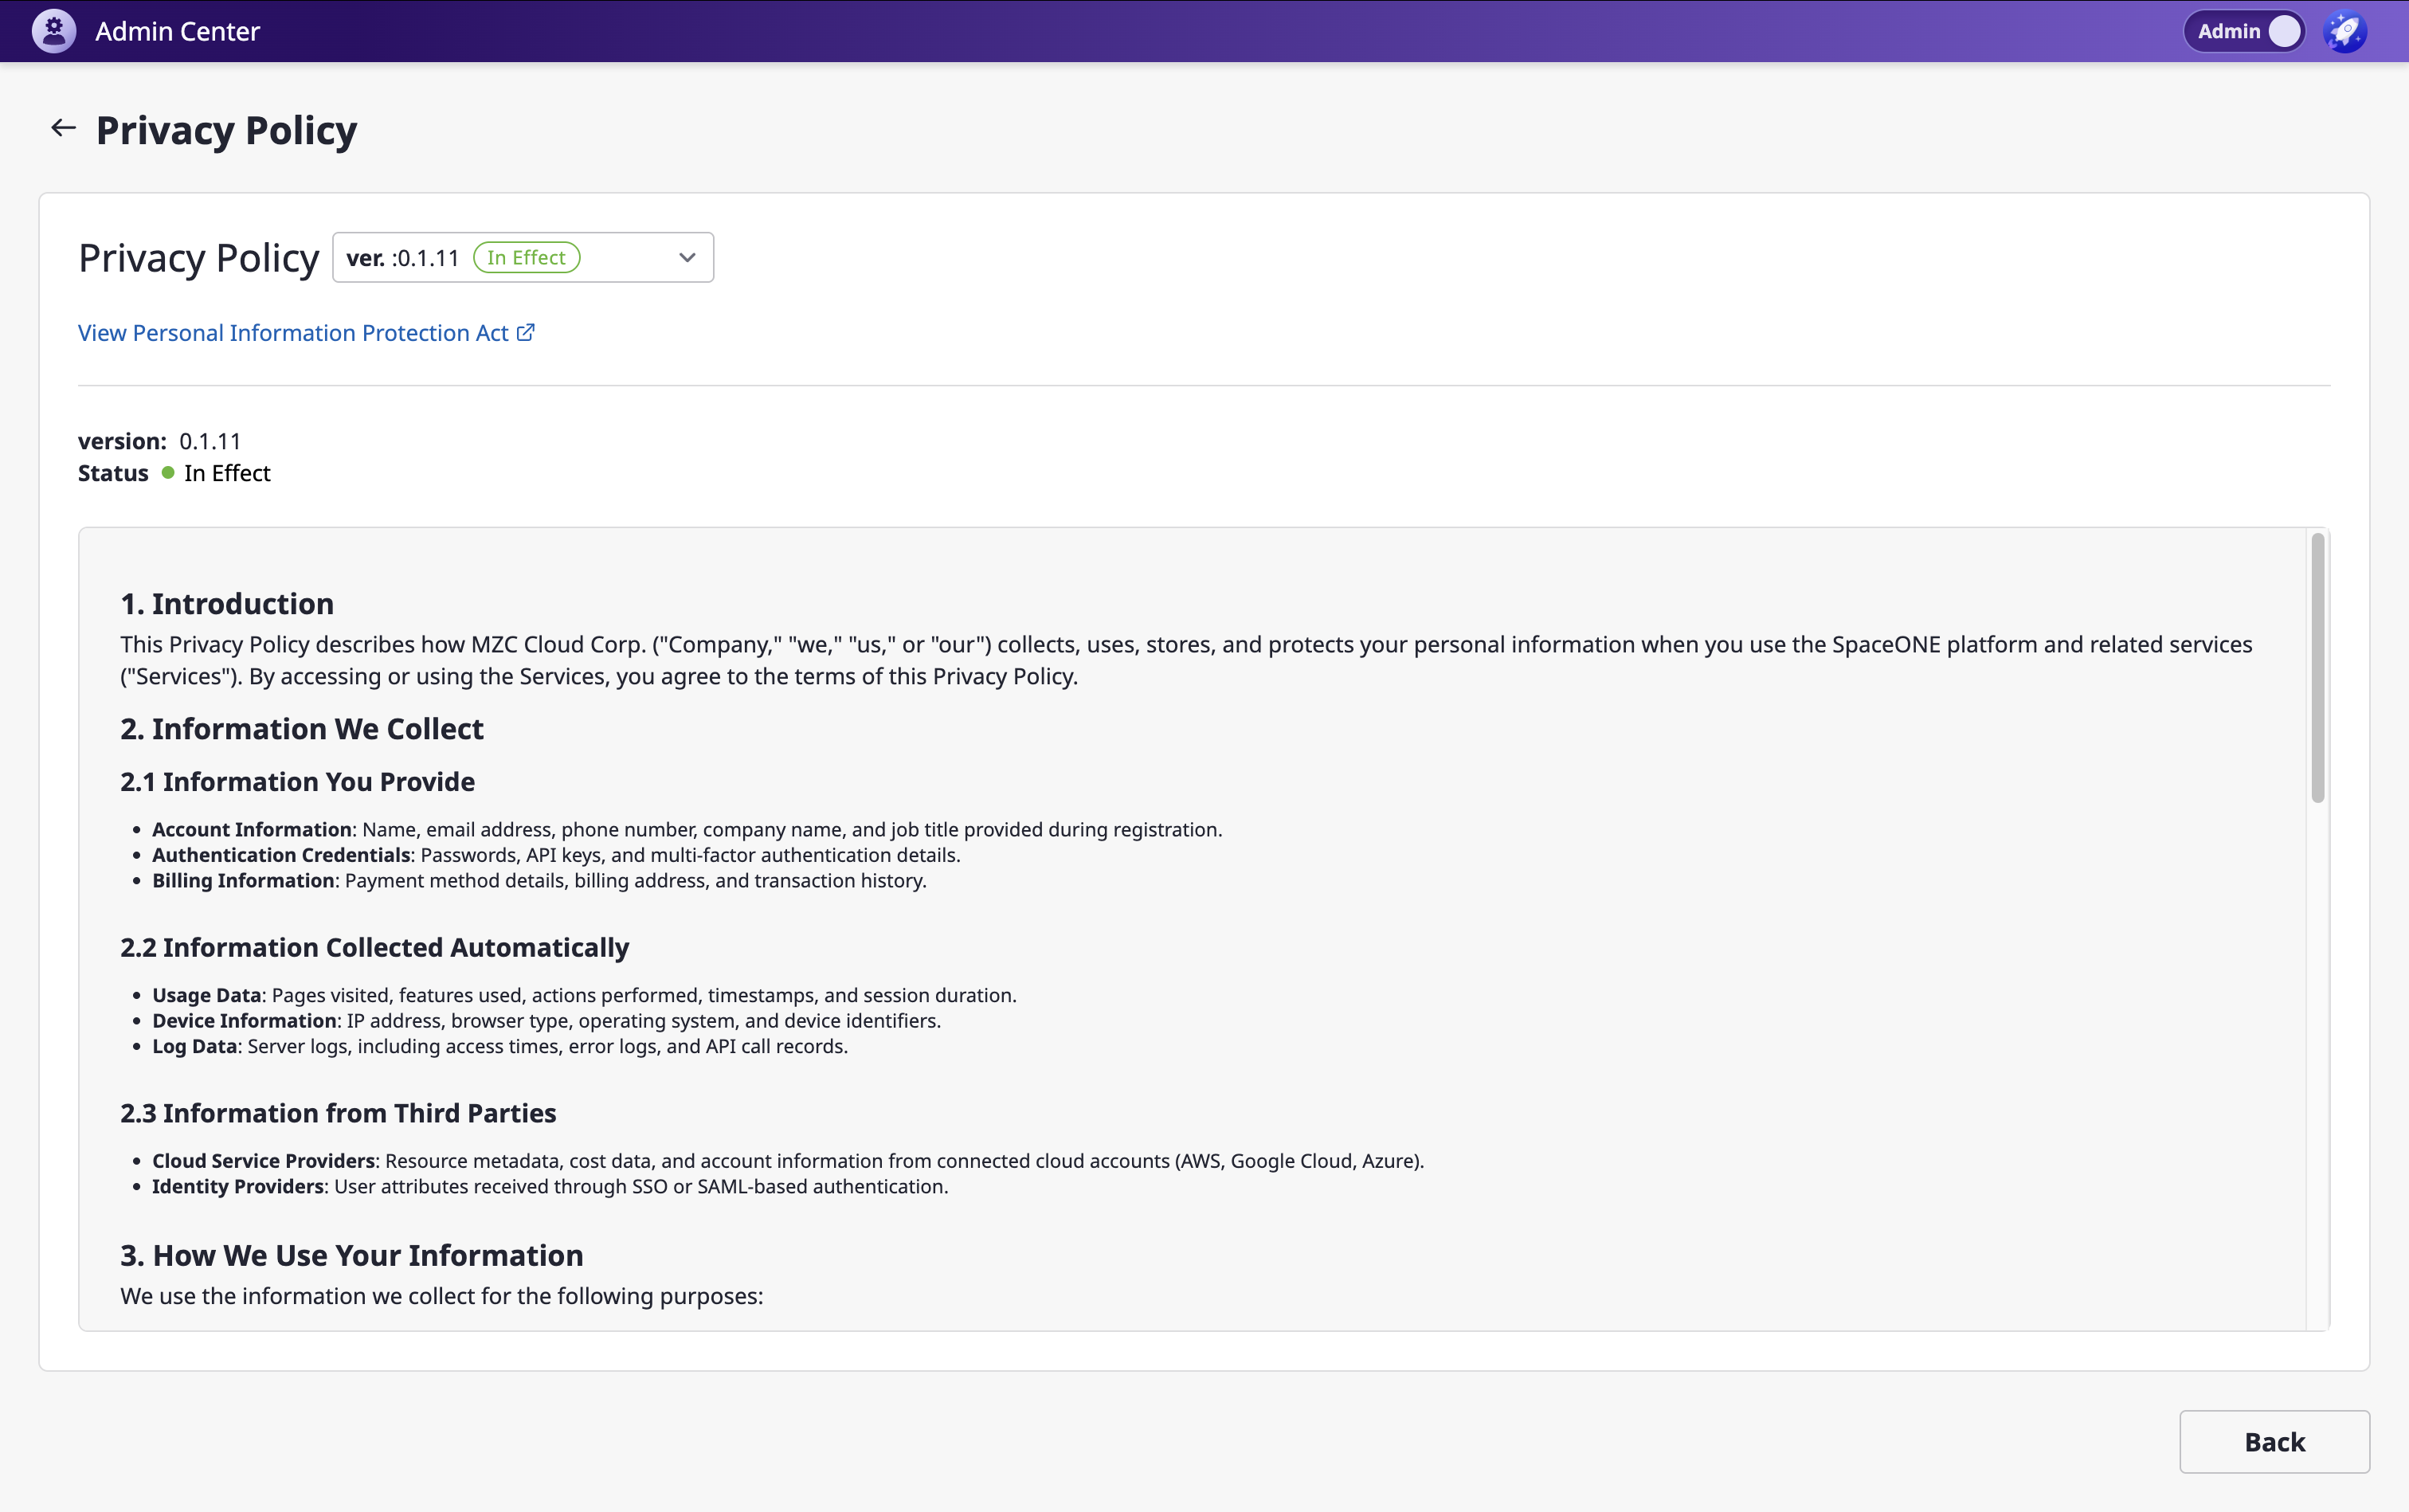This screenshot has height=1512, width=2409.
Task: Open the View Personal Information Protection Act link
Action: coord(293,333)
